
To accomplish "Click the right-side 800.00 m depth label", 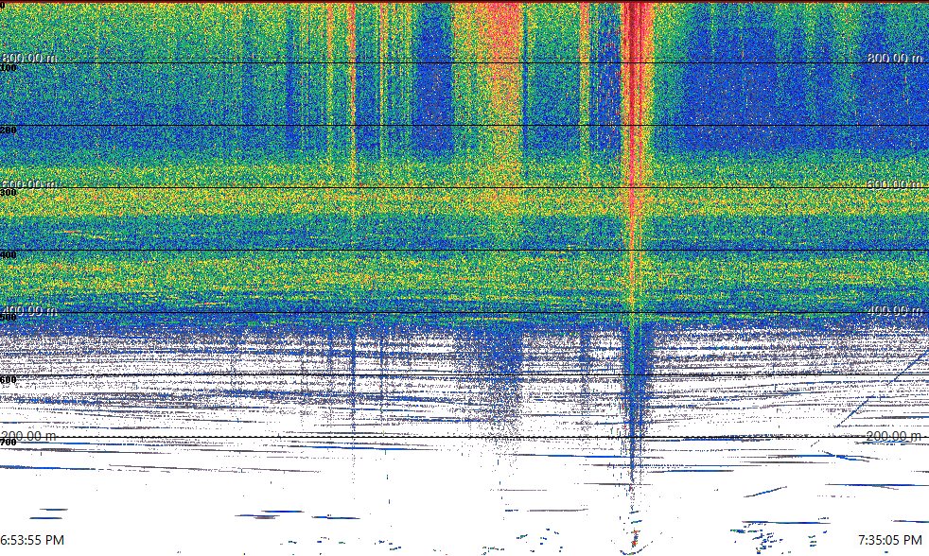I will pyautogui.click(x=895, y=58).
